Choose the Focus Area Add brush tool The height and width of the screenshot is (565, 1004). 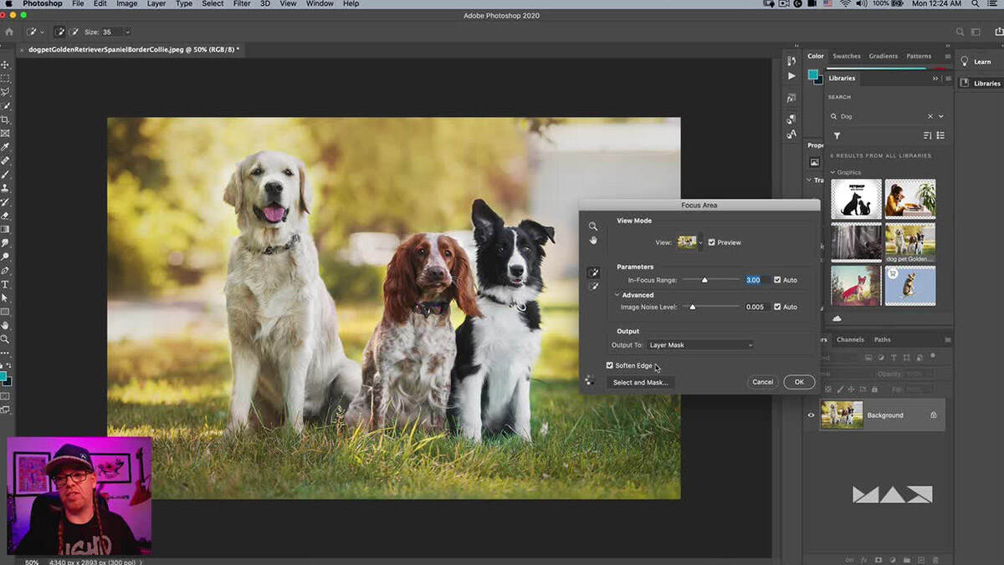click(x=593, y=272)
